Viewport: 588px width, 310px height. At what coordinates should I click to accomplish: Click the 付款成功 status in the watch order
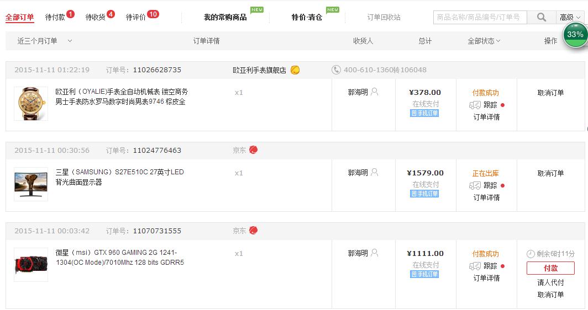click(x=485, y=93)
